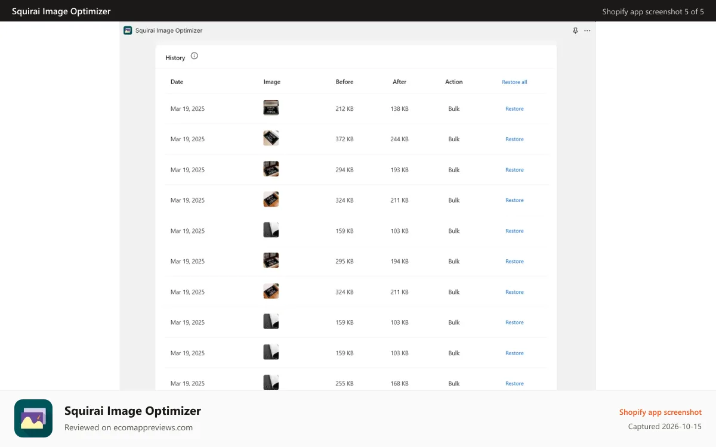Click the info icon beside History
The height and width of the screenshot is (447, 716).
point(194,56)
